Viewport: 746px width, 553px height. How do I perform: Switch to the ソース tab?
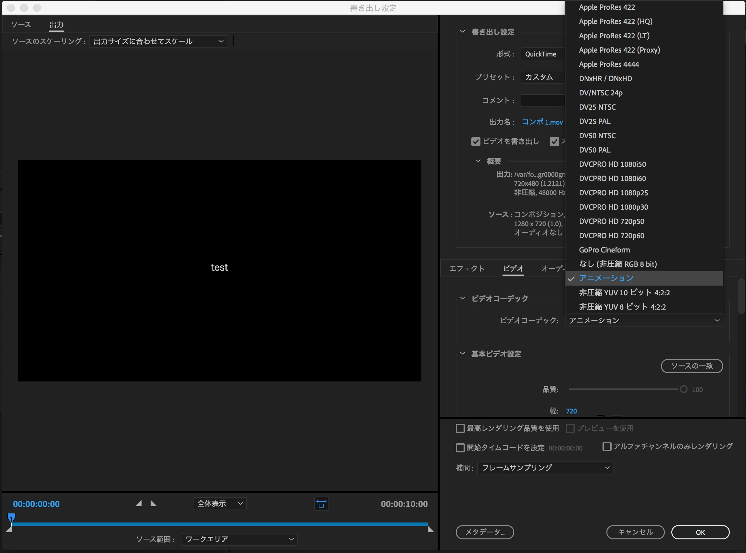point(21,24)
